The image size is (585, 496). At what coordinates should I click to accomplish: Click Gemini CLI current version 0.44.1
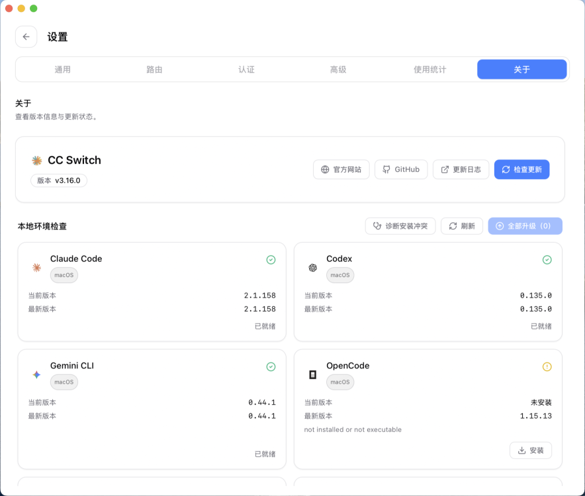262,402
